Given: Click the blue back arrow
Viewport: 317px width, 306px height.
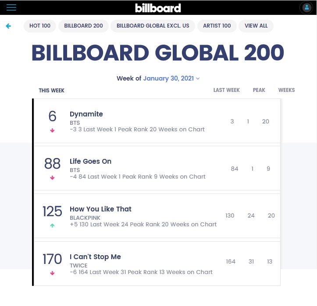Looking at the screenshot, I should click(8, 26).
